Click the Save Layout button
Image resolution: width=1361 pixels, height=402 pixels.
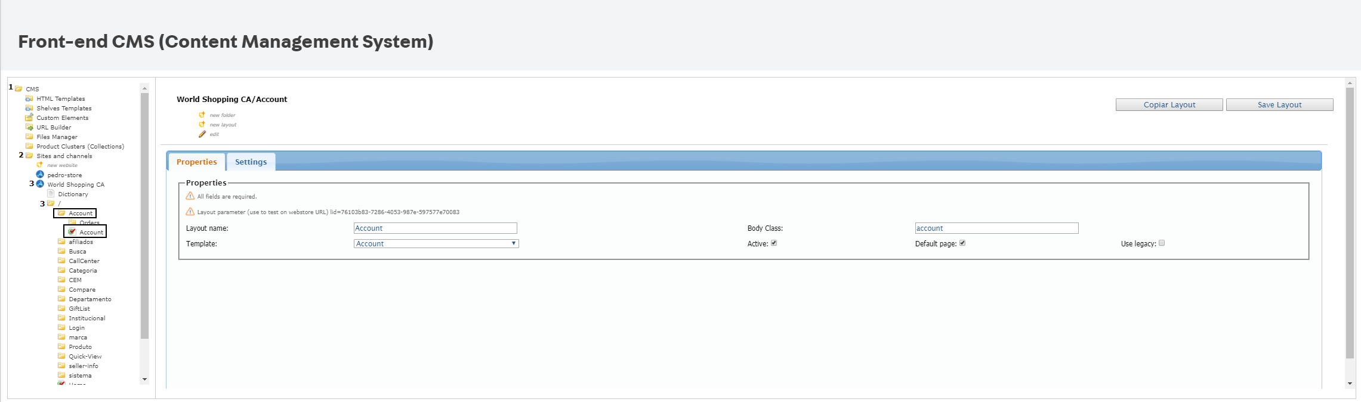pos(1280,105)
